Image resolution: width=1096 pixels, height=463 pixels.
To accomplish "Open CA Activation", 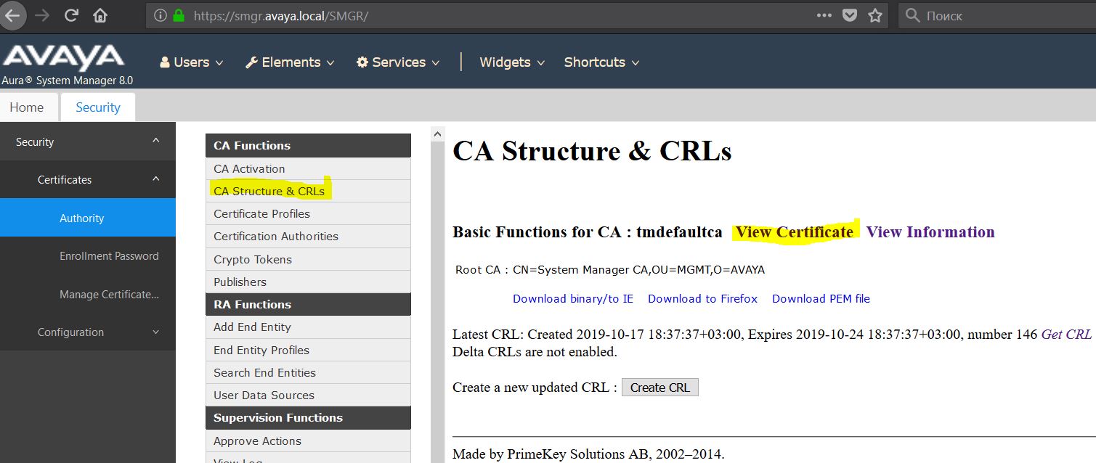I will coord(308,168).
